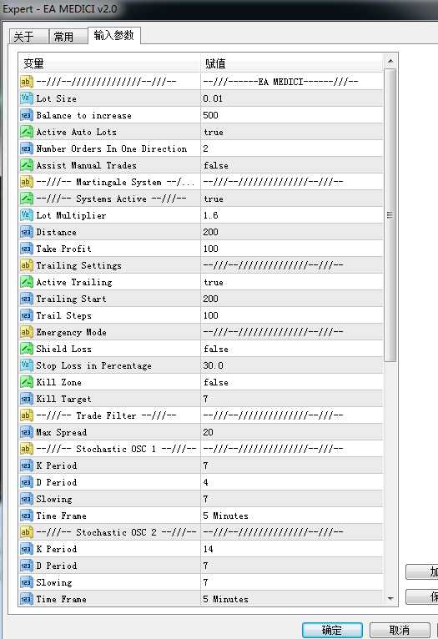Click the integer icon beside Slowing under Stochastic OSC 1
This screenshot has width=438, height=639.
click(26, 499)
